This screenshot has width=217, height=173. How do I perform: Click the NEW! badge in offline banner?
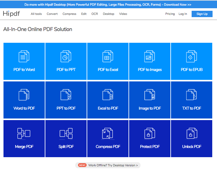point(82,165)
